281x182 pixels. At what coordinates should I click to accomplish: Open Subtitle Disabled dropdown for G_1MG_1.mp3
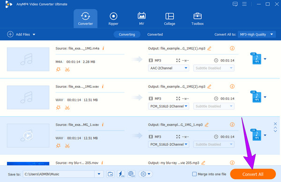(214, 144)
